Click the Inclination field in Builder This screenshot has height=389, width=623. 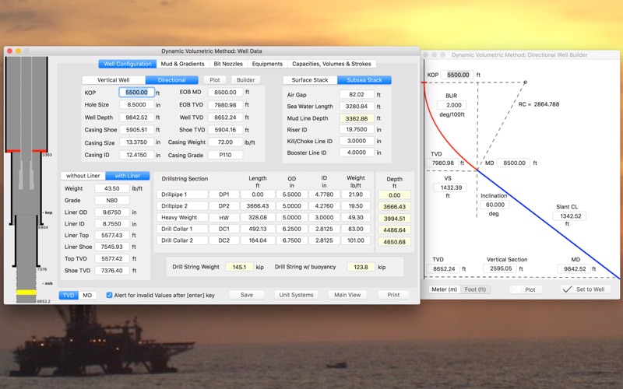point(495,205)
